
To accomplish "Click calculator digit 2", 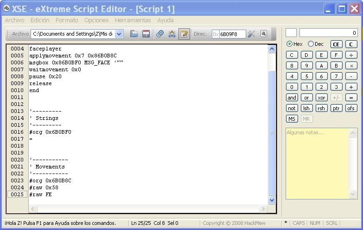I will coord(321,87).
